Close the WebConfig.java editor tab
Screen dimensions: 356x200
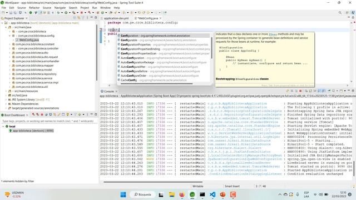pos(161,18)
